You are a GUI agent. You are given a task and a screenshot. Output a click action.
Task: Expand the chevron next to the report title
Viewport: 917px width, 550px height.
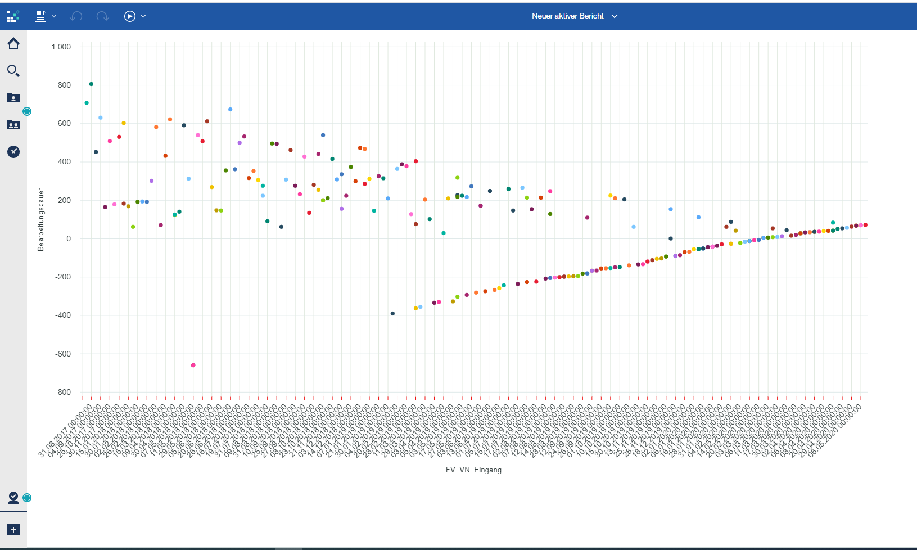[x=615, y=16]
